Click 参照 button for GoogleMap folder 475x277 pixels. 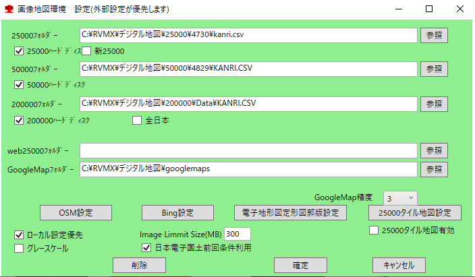point(435,168)
